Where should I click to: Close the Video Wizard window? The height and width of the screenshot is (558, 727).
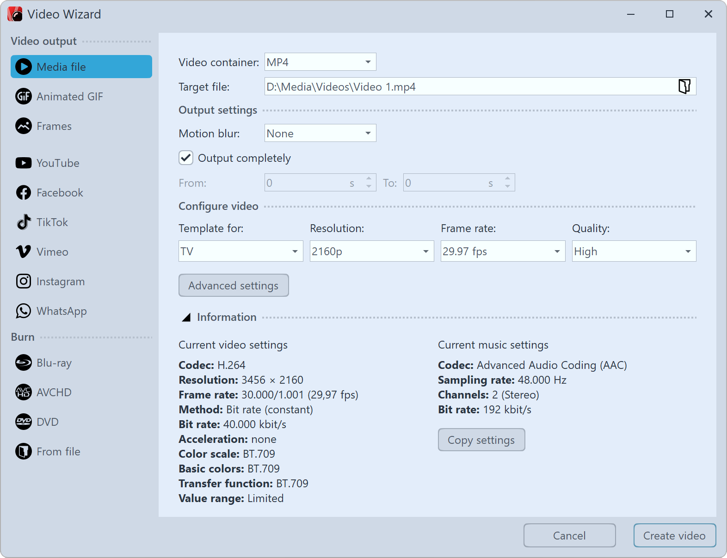point(709,14)
